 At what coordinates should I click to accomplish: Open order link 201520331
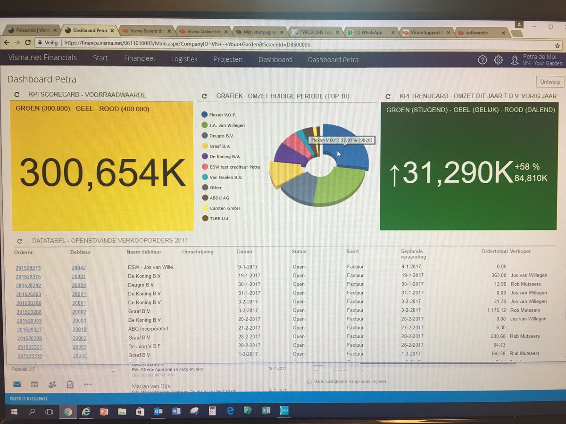30,347
